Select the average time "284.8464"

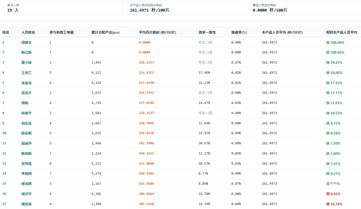click(147, 194)
